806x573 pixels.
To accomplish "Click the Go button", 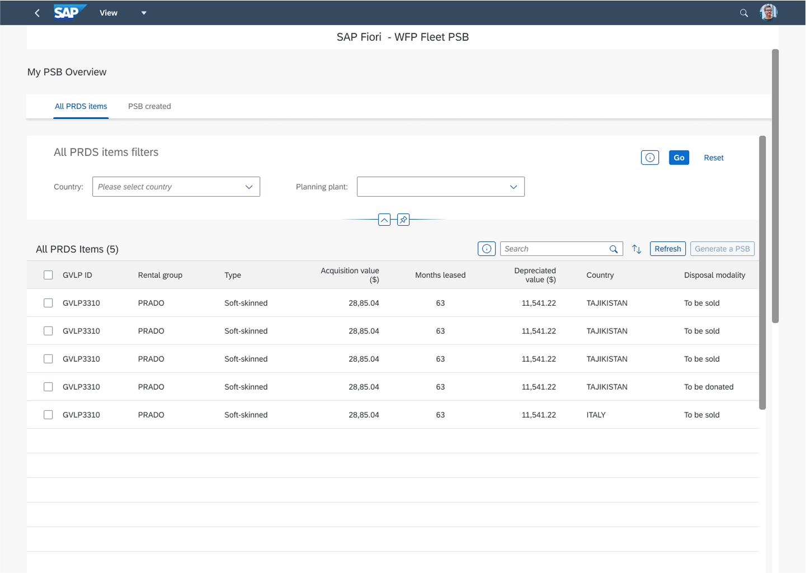I will [x=679, y=158].
